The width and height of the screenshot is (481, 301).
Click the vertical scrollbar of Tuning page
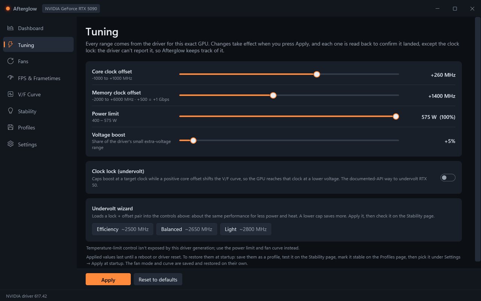478,139
